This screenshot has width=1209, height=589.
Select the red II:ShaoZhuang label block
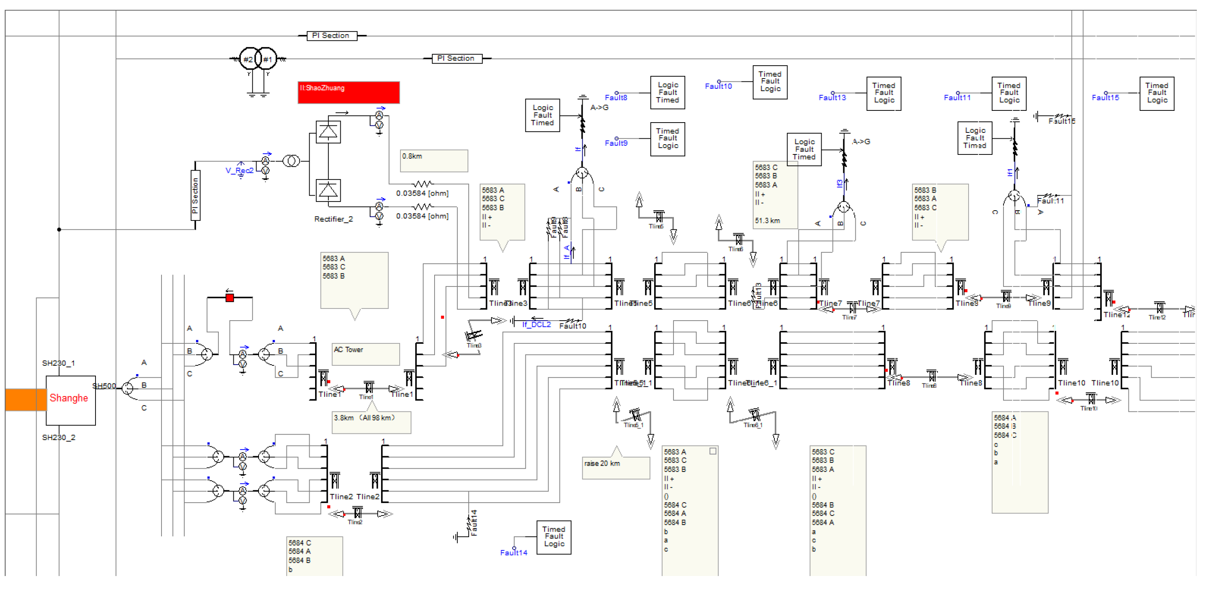point(348,92)
